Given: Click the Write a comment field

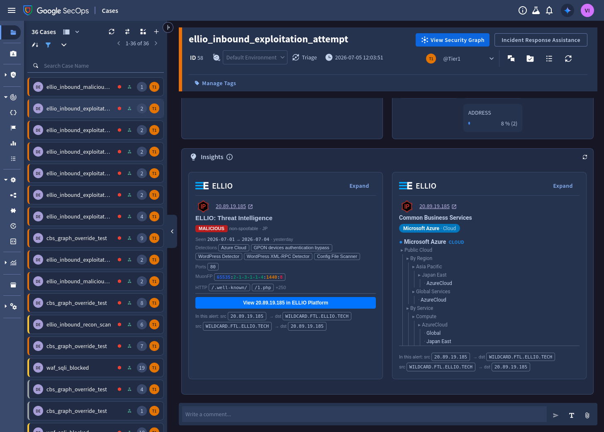Looking at the screenshot, I should pos(364,414).
